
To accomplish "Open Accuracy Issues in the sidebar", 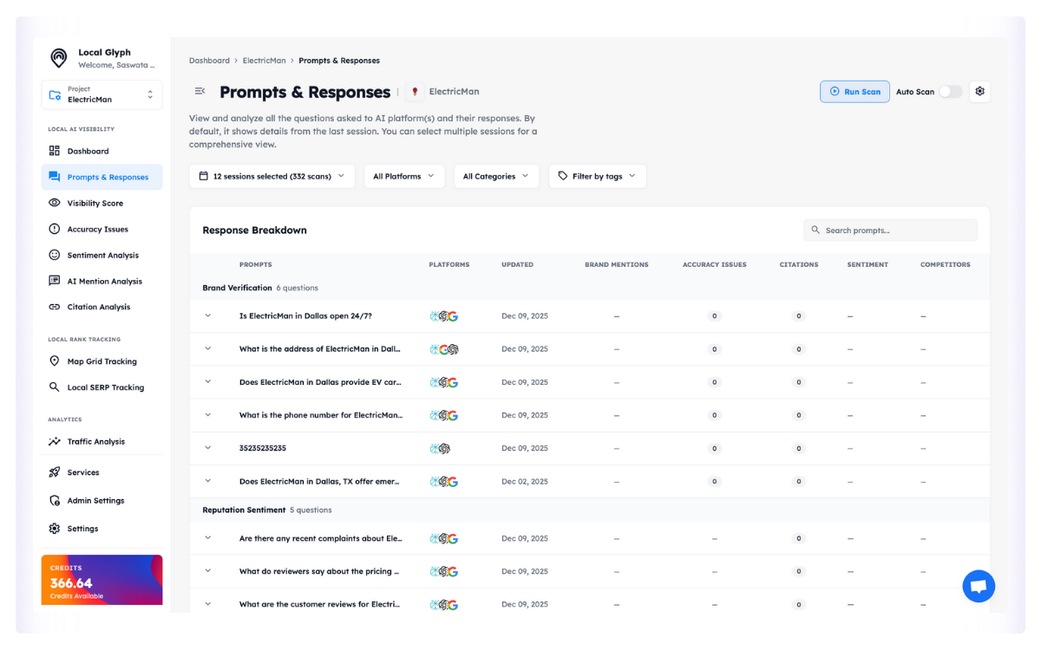I will (x=97, y=229).
